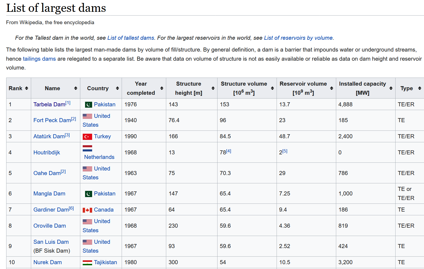Open Turkey country link
The image size is (424, 269).
point(102,136)
